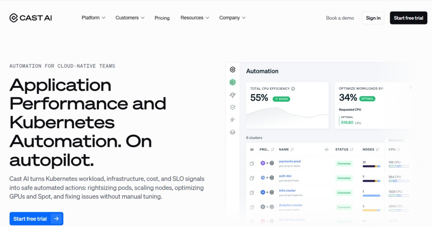Expand the Company menu

[x=232, y=18]
